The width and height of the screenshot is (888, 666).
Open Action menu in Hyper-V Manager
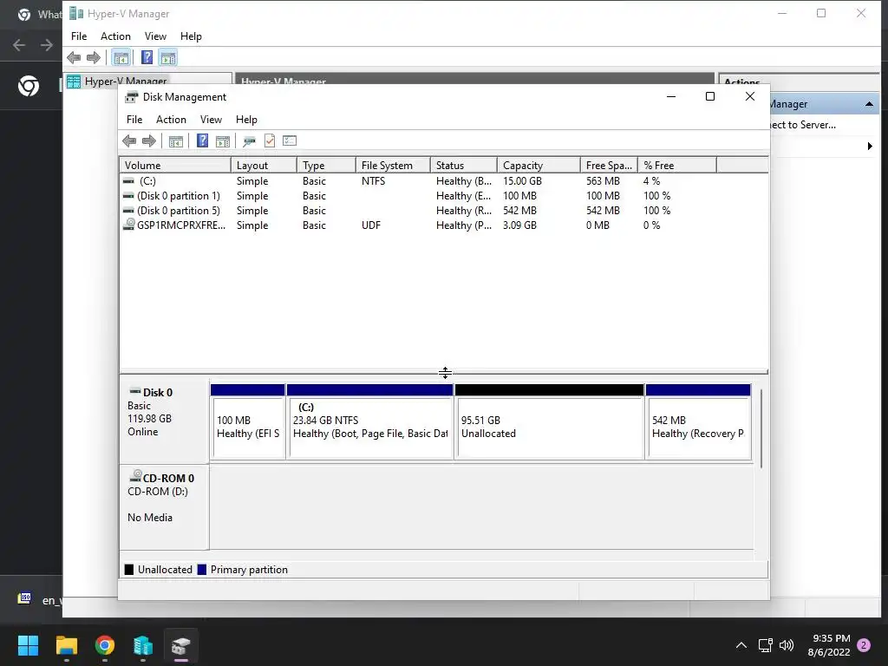point(115,36)
